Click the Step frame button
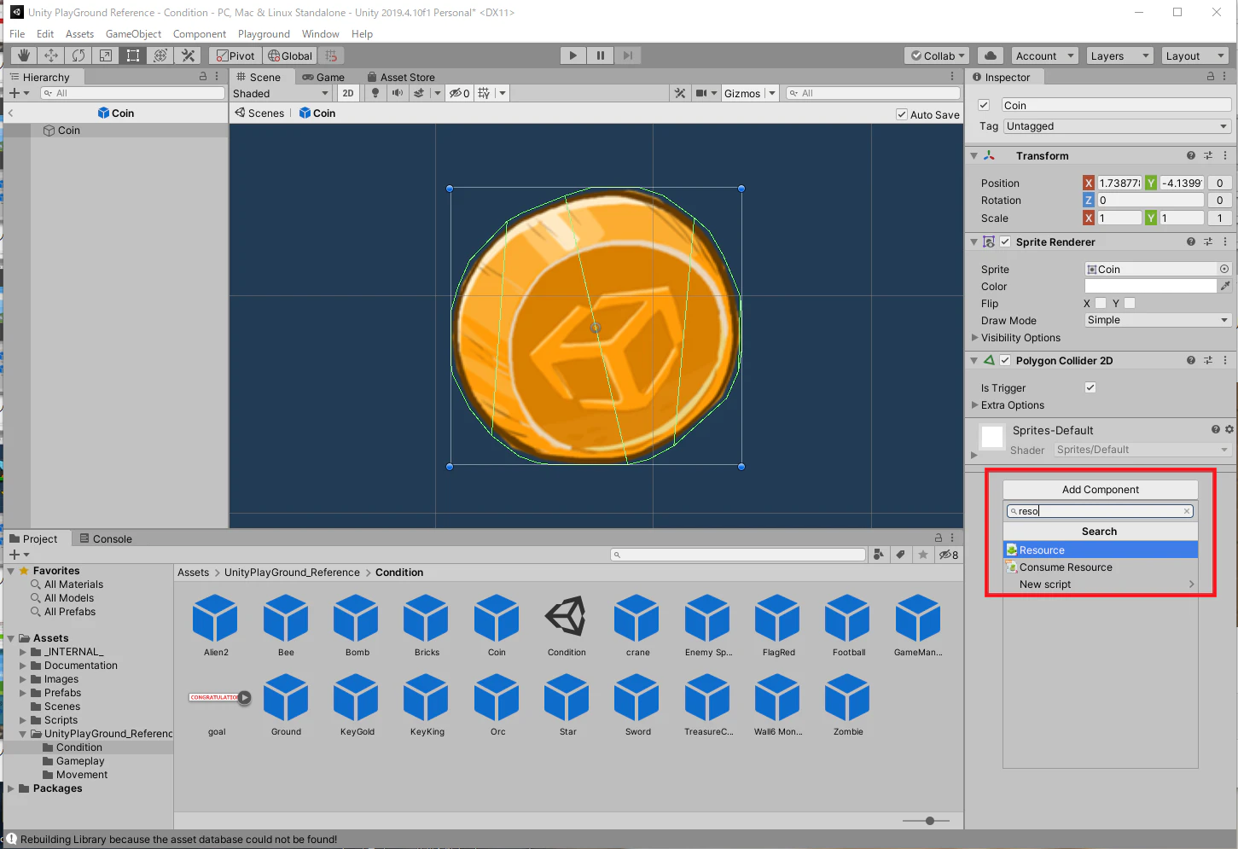 tap(628, 55)
